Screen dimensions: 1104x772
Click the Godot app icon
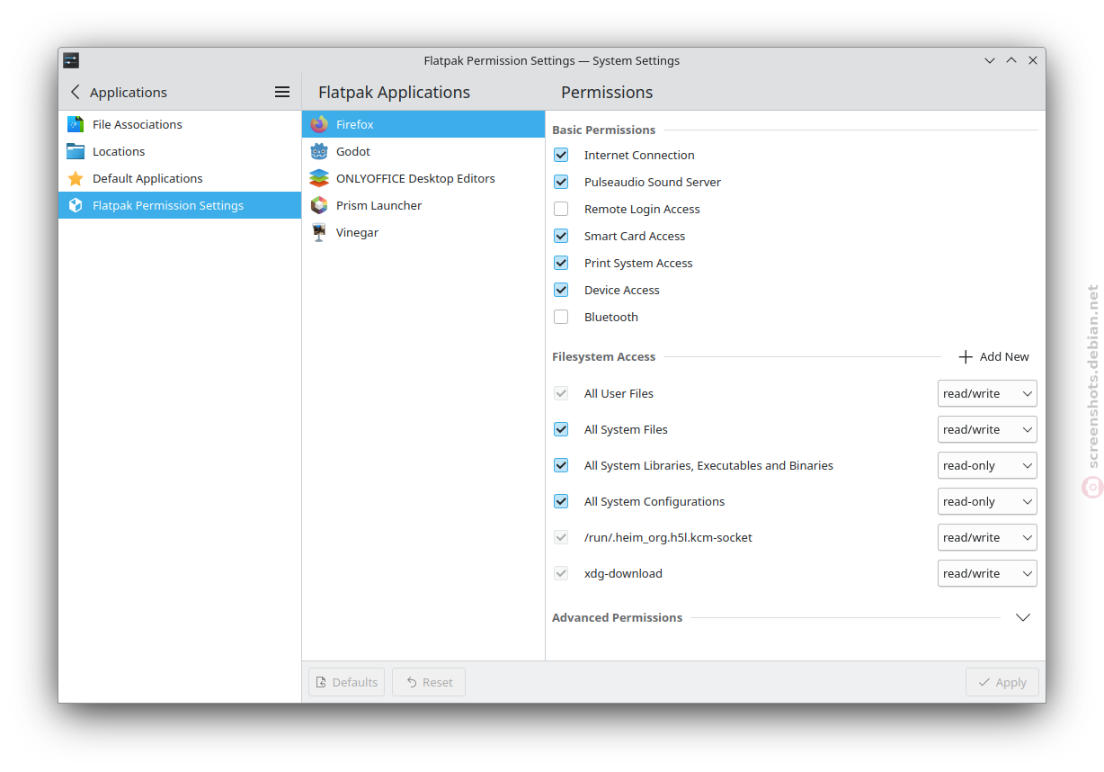[x=319, y=151]
